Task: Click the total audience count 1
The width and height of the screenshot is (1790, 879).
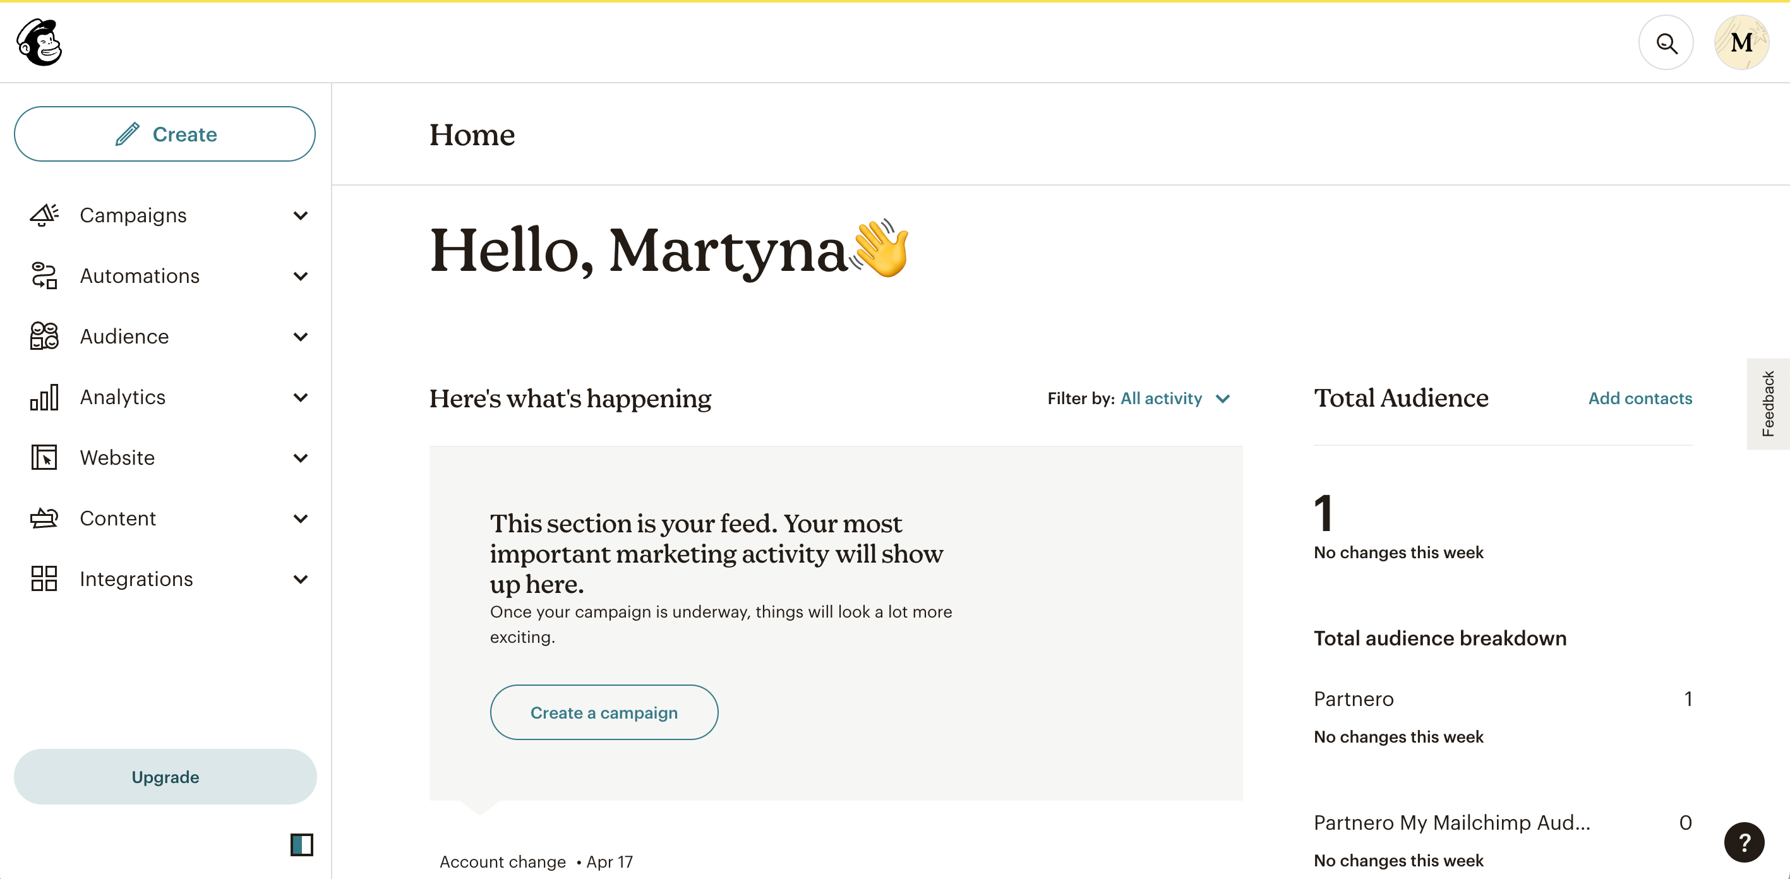Action: [1324, 513]
